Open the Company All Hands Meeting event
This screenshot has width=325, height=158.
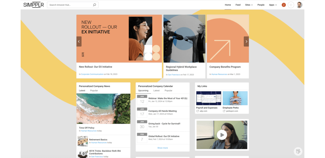tap(162, 111)
